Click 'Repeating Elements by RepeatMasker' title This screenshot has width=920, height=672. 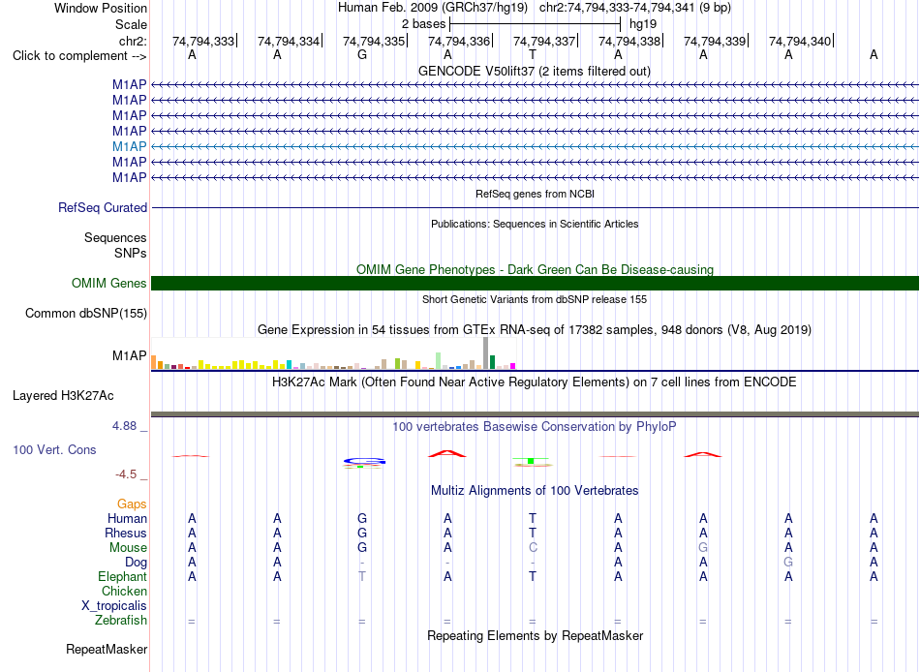pyautogui.click(x=536, y=635)
